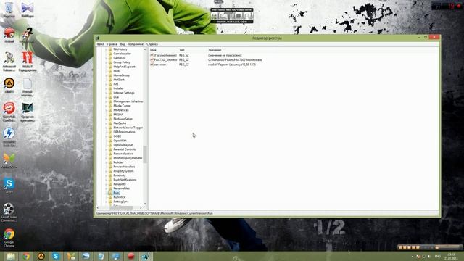Expand the PropertySystem key

pos(107,171)
